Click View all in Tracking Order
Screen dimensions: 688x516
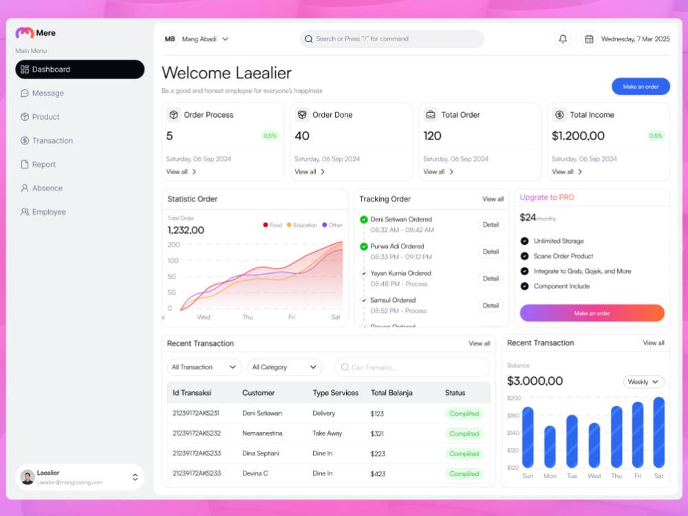pos(493,200)
